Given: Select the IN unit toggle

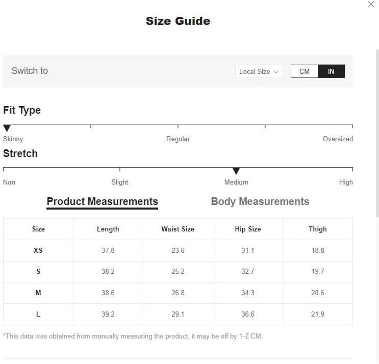Looking at the screenshot, I should pos(331,71).
